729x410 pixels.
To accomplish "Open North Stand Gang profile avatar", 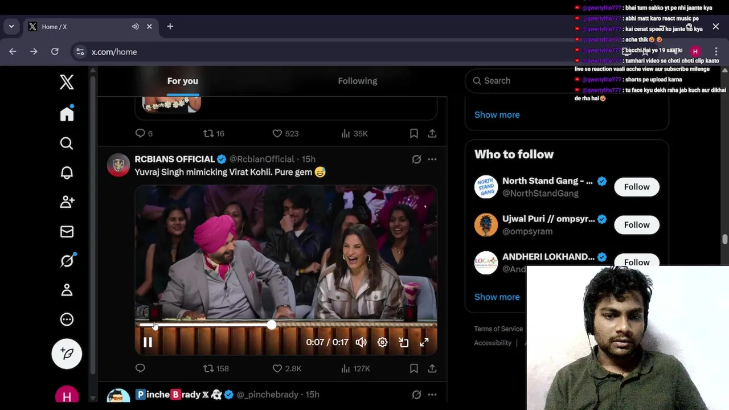I will (486, 187).
